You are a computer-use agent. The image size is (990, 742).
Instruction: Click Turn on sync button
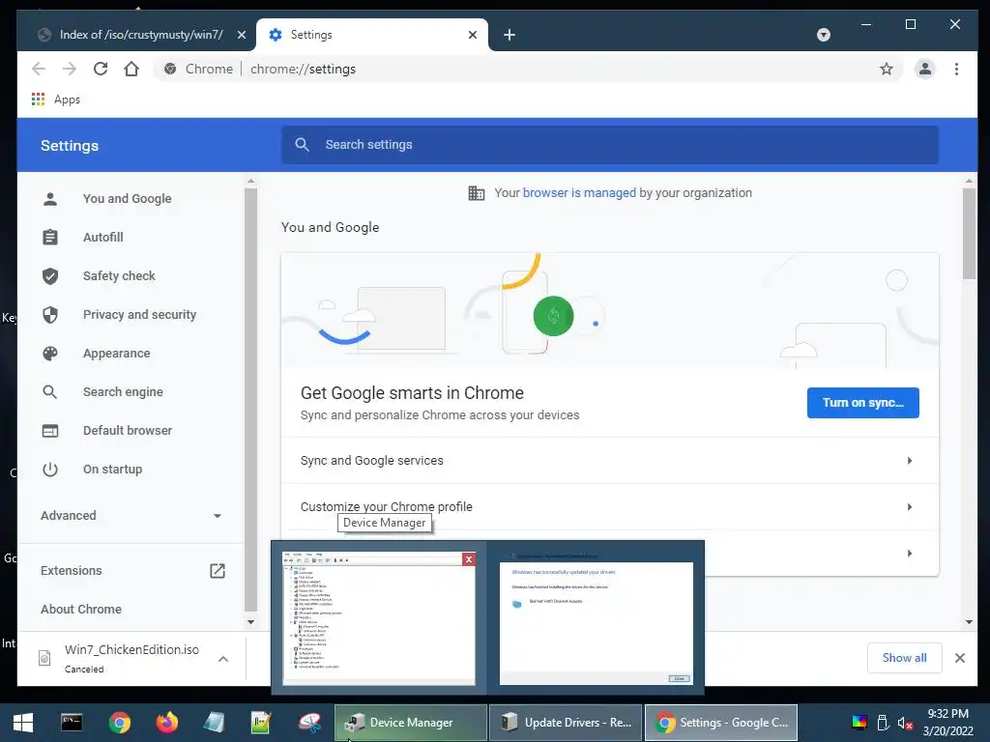click(x=862, y=403)
